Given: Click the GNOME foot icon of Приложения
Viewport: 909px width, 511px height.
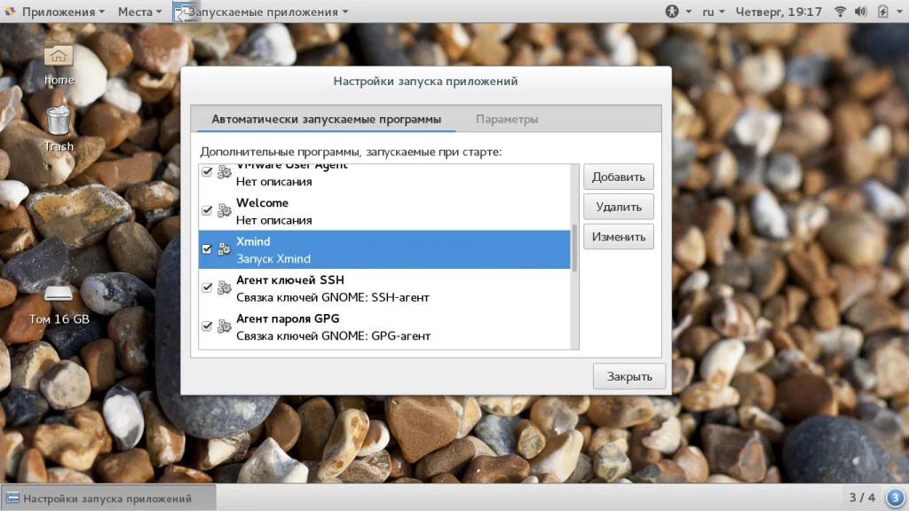Looking at the screenshot, I should pos(10,11).
